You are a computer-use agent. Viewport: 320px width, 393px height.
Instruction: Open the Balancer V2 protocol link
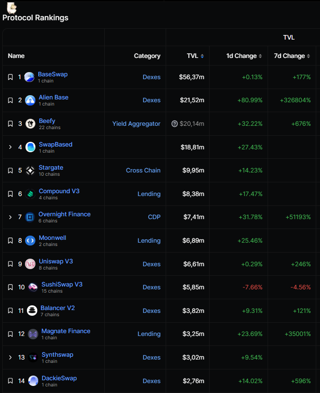pyautogui.click(x=58, y=308)
